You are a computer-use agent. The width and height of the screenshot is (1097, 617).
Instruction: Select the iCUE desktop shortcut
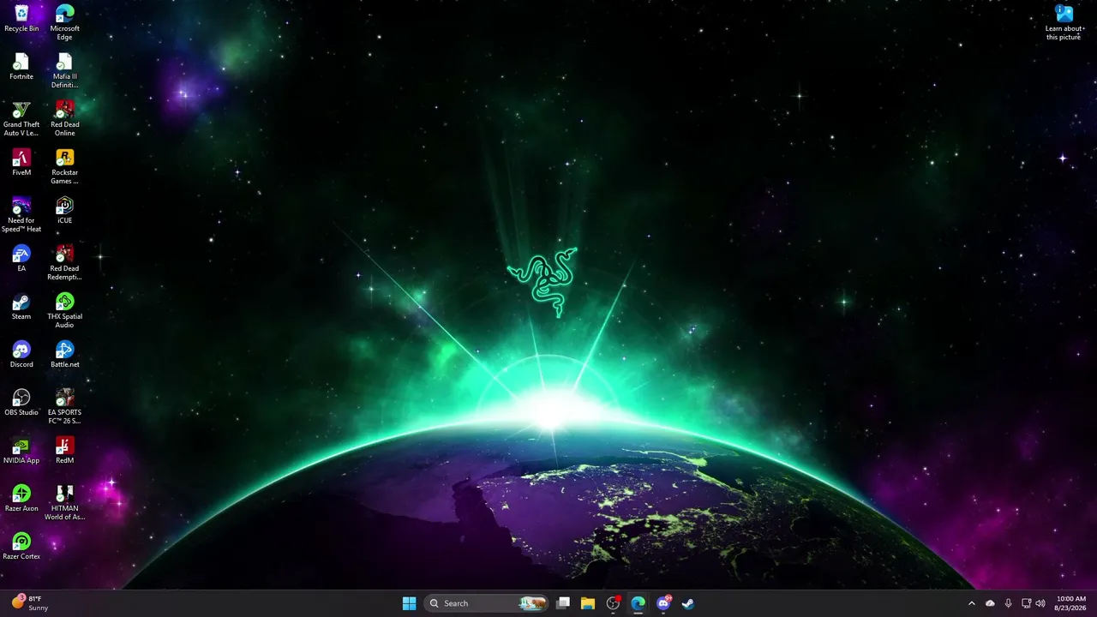(64, 211)
